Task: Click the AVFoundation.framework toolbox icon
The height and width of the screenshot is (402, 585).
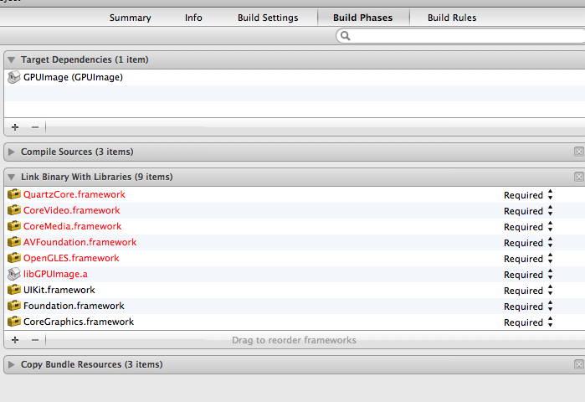Action: [14, 242]
